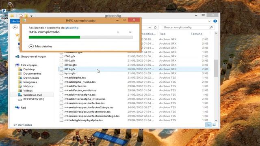Screen dimensions: 260x146
Task: Select file mtaddalpha_nvidia.tss
Action: [80, 82]
